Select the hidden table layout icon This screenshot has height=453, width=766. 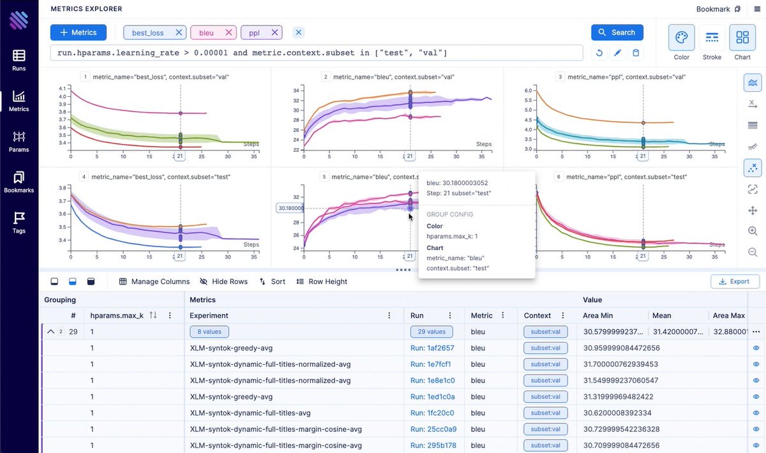(54, 281)
